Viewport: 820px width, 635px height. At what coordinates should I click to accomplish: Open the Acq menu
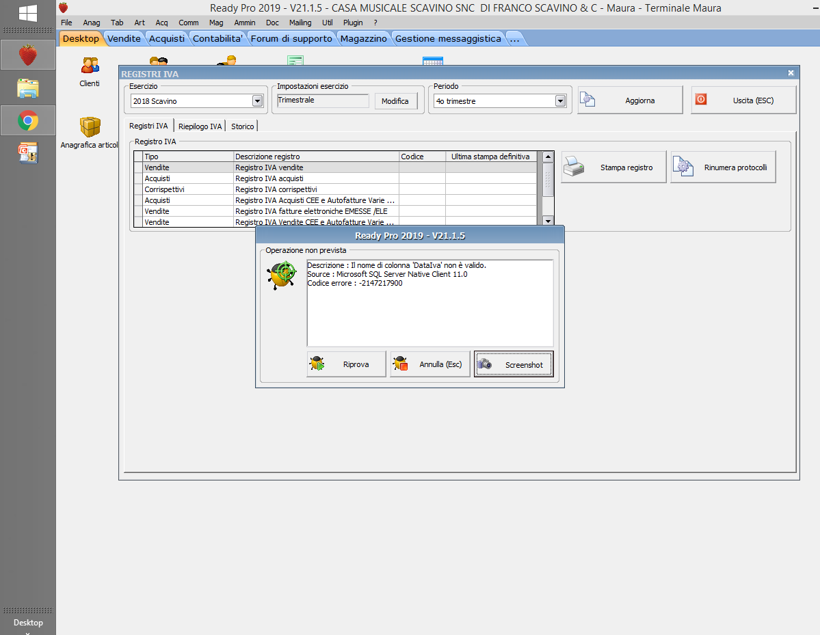point(161,23)
